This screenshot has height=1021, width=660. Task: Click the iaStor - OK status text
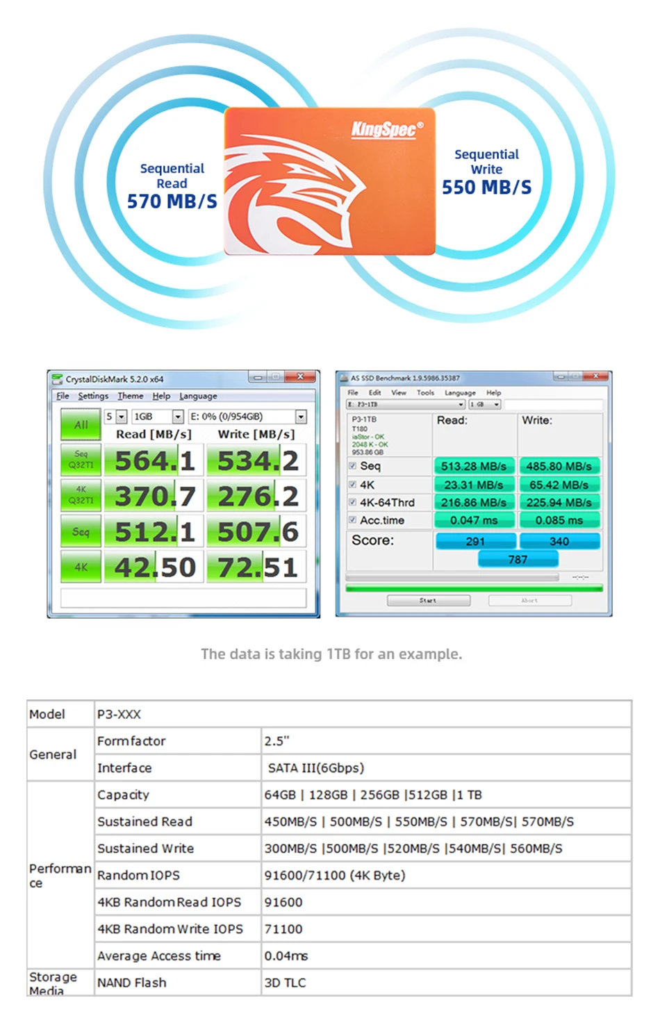pos(368,437)
